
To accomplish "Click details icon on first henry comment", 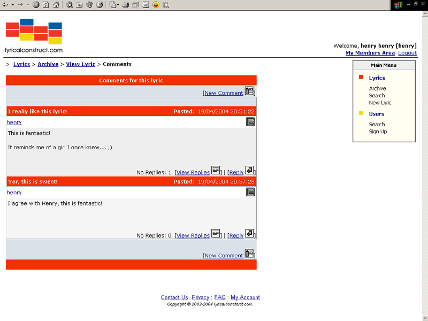I will [250, 122].
